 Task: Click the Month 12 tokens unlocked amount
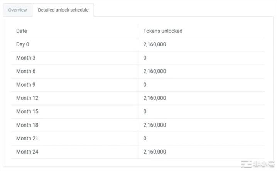[155, 98]
